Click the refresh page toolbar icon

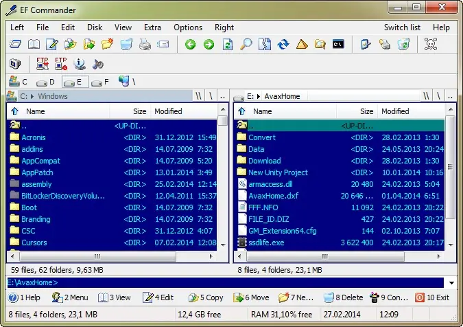[227, 45]
